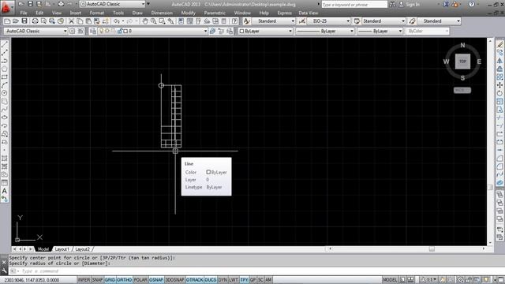This screenshot has height=284, width=505.
Task: Click the Quick Access print icon
Action: [x=61, y=4]
